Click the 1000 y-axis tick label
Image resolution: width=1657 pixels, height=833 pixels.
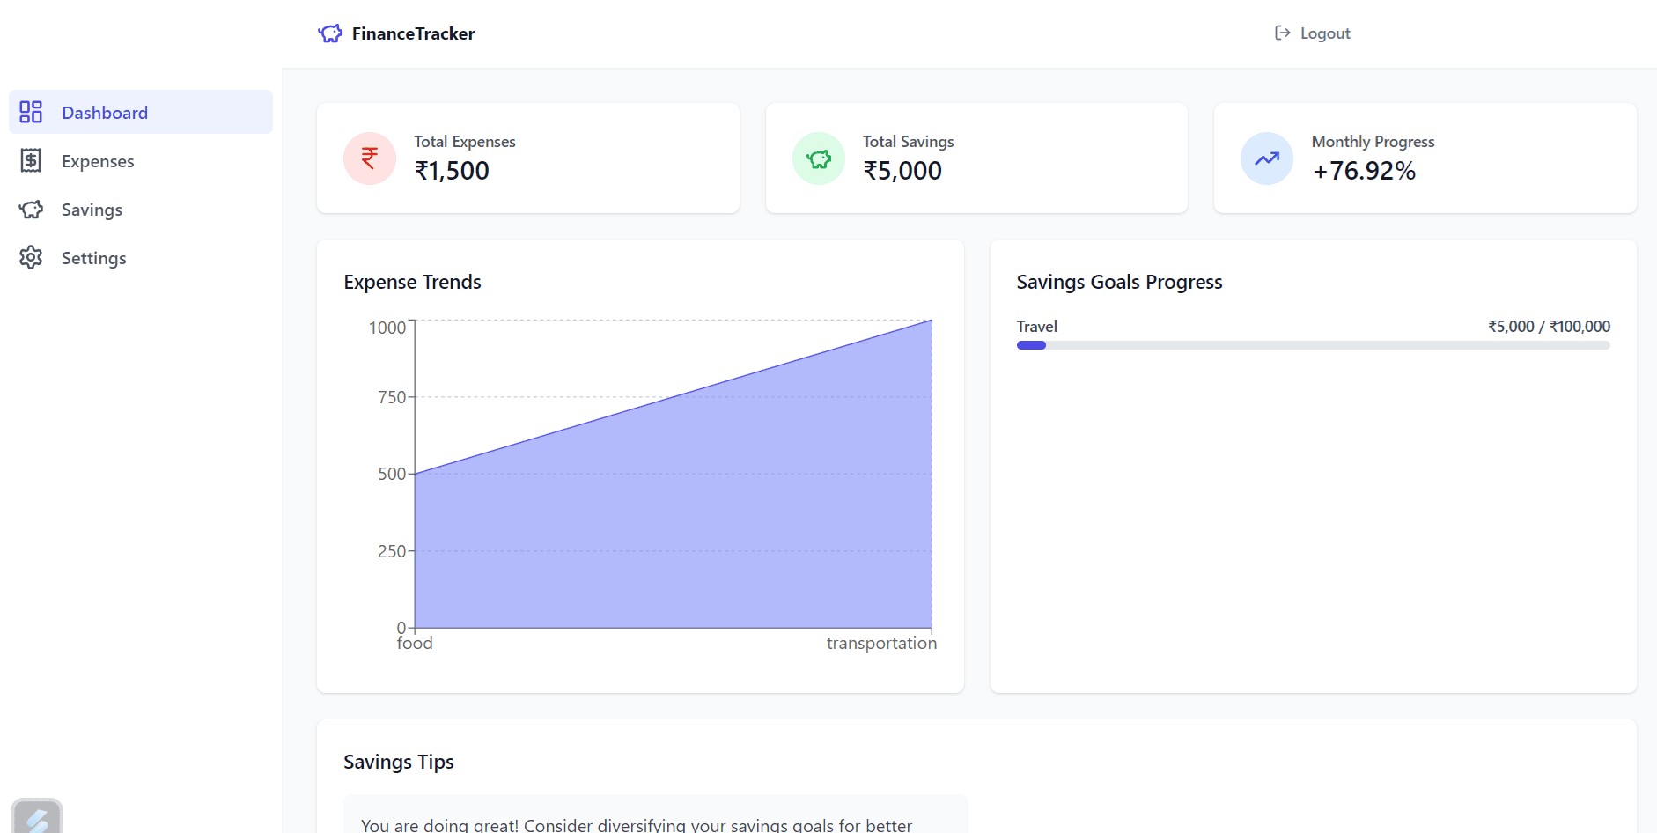tap(387, 328)
